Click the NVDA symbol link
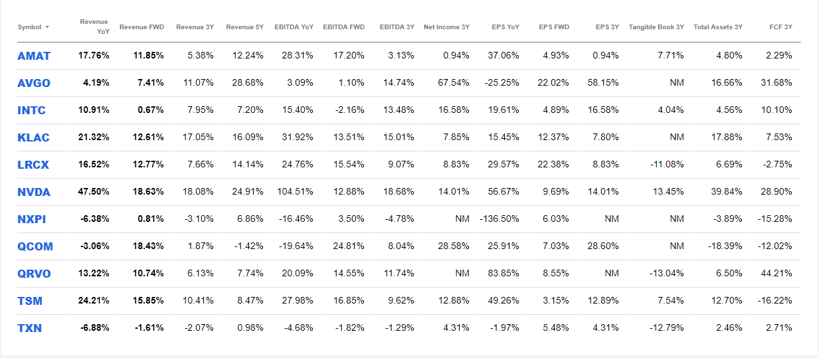 [x=34, y=192]
